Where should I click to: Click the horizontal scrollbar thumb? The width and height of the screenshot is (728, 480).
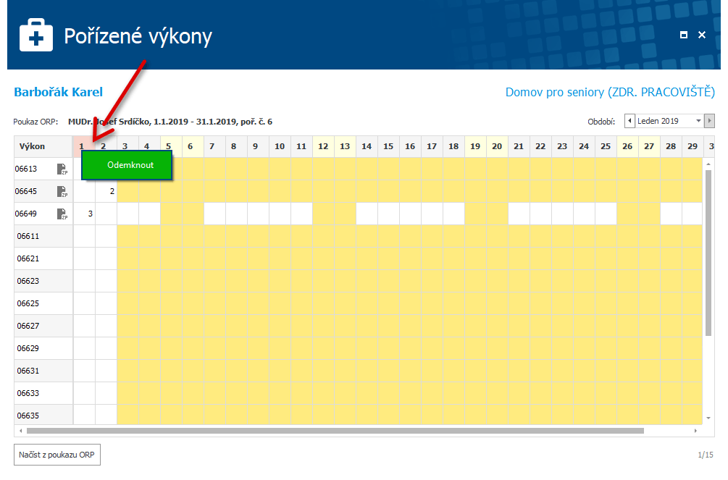pyautogui.click(x=335, y=431)
